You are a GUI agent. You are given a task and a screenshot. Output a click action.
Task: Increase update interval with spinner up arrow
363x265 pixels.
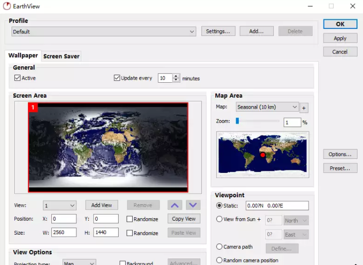point(176,76)
